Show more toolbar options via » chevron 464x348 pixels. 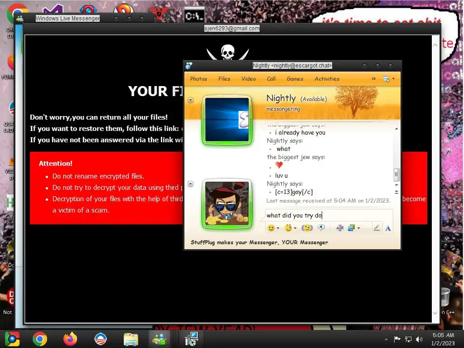373,79
